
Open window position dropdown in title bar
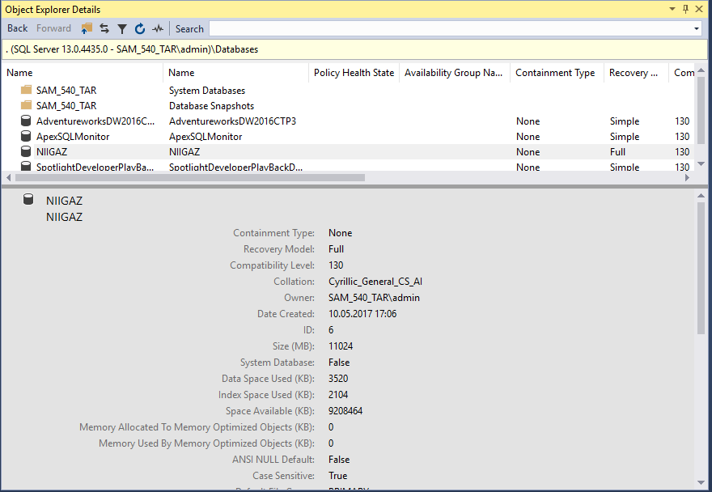[672, 9]
